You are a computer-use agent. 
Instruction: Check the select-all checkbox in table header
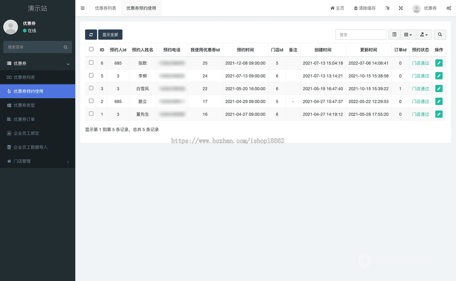point(91,49)
